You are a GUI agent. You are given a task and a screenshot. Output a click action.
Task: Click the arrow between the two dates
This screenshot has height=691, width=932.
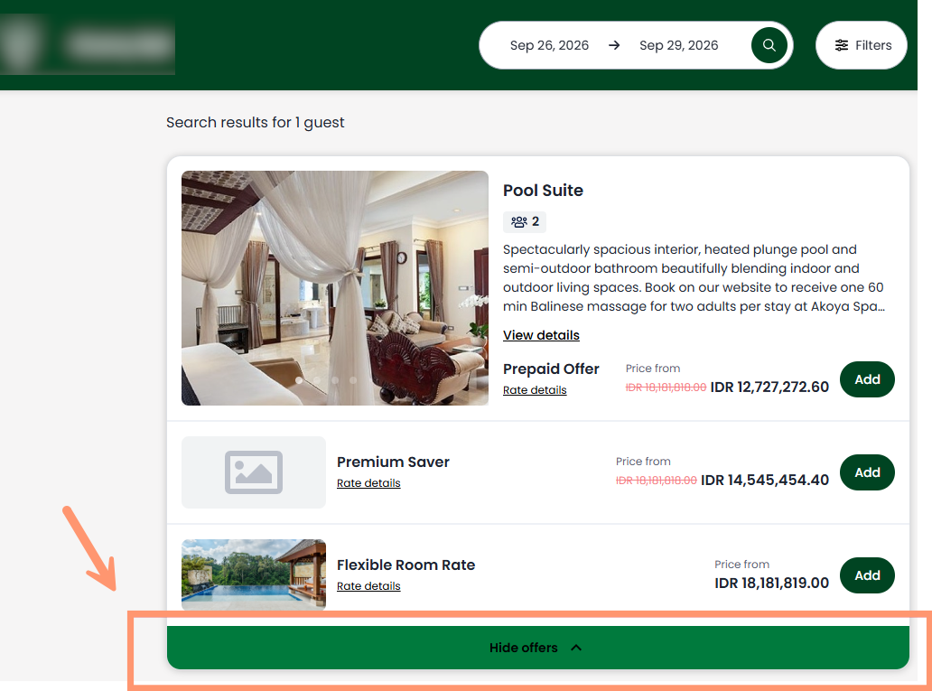coord(614,45)
